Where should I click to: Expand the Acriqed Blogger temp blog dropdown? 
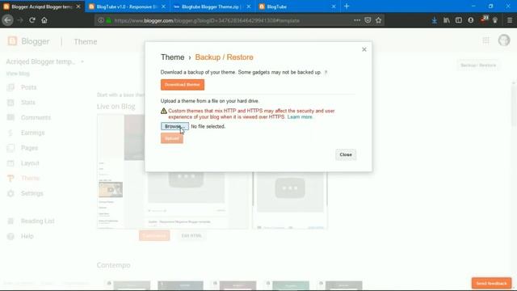pyautogui.click(x=82, y=61)
